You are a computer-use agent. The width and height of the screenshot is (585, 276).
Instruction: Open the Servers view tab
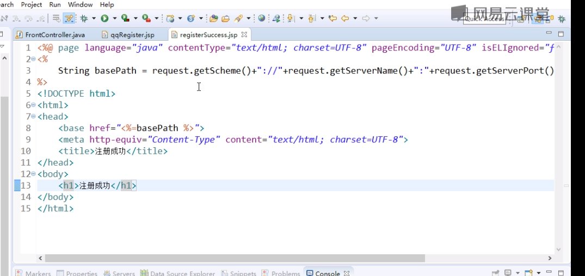[x=119, y=273]
